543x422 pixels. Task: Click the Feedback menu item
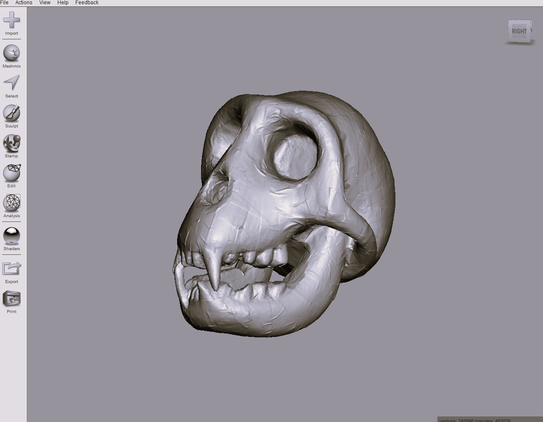tap(87, 3)
